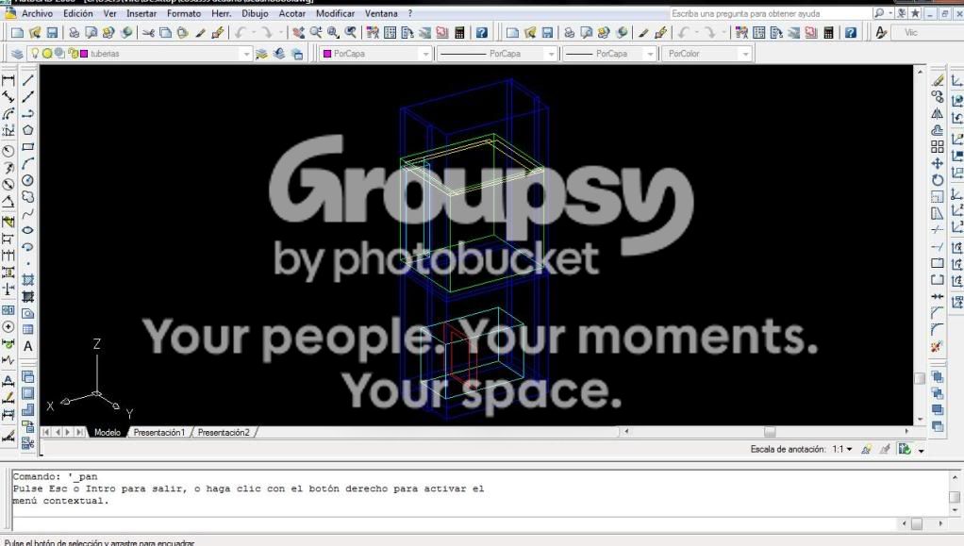This screenshot has width=964, height=546.
Task: Select the Multiline Text A tool
Action: point(27,346)
